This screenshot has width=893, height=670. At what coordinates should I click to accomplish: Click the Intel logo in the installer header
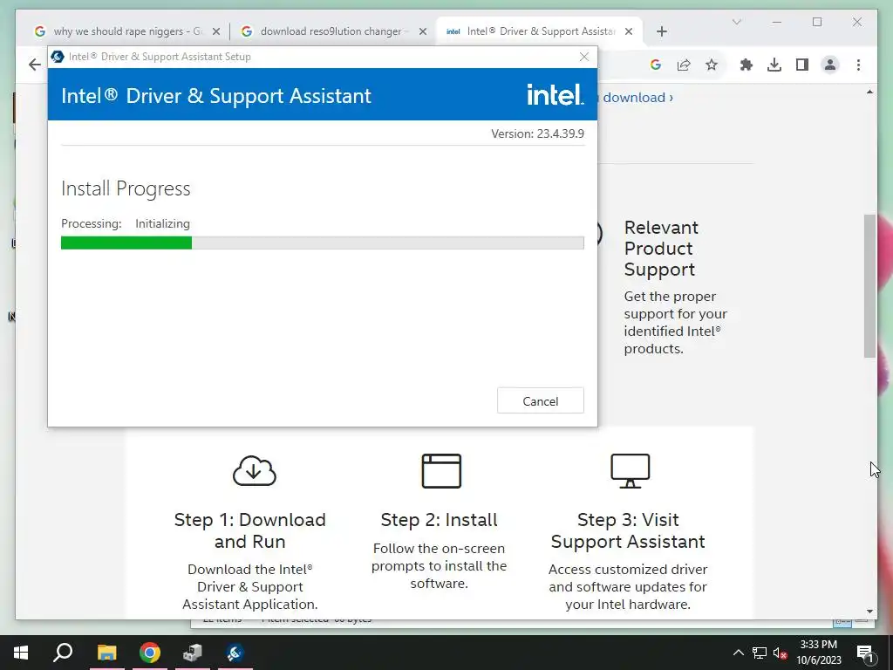[x=555, y=94]
